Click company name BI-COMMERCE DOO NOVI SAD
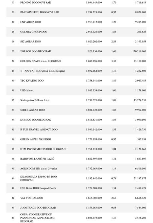 click(x=40, y=12)
